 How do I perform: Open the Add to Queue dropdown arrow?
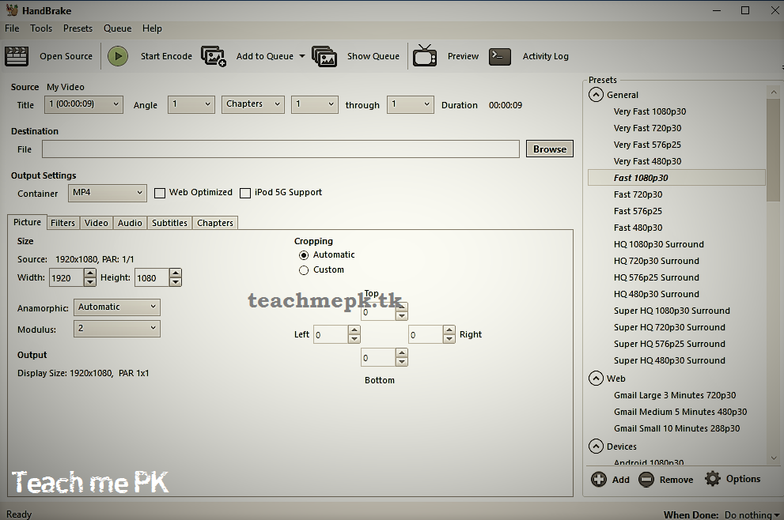(x=302, y=56)
